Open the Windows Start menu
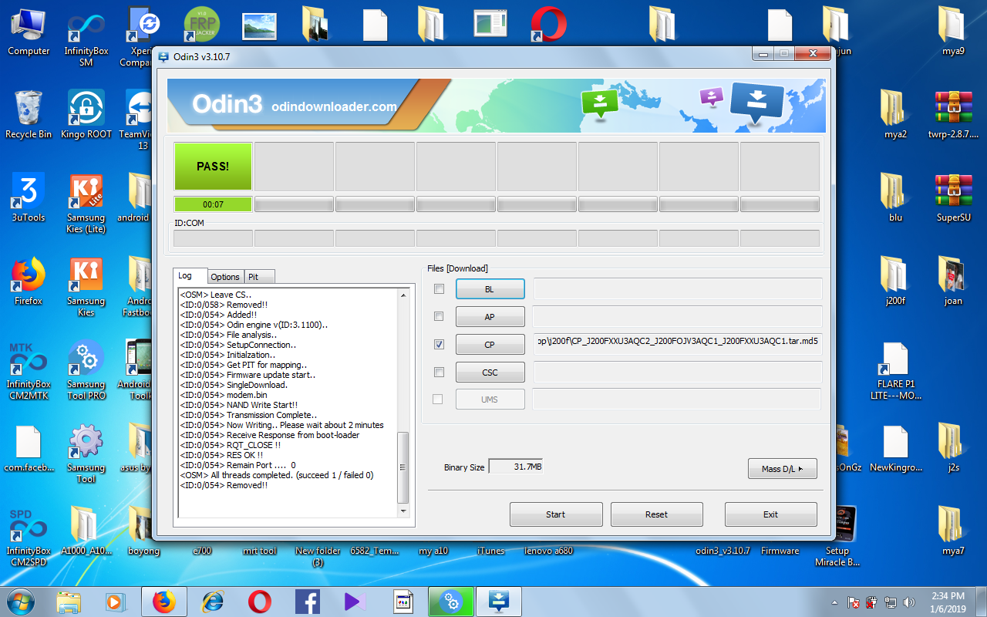The image size is (987, 617). pyautogui.click(x=21, y=602)
